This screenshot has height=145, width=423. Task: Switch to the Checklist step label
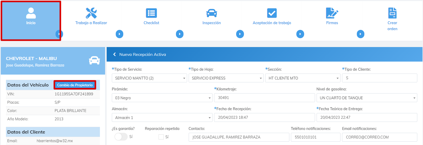[151, 23]
